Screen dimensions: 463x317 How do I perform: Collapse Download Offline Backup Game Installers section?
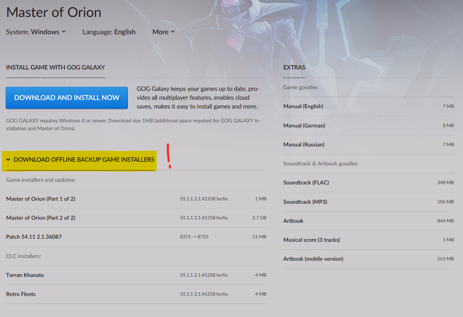pos(84,160)
